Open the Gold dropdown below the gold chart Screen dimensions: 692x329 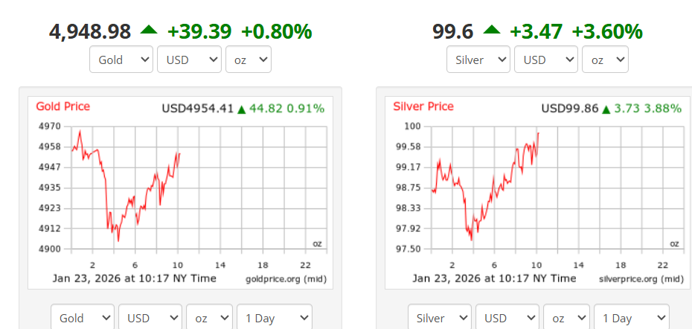click(82, 318)
